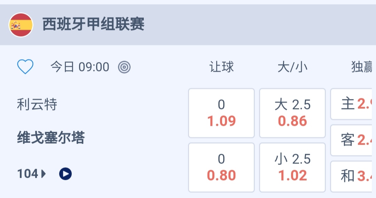Open team 利云特 details
Image resolution: width=376 pixels, height=198 pixels.
(37, 104)
